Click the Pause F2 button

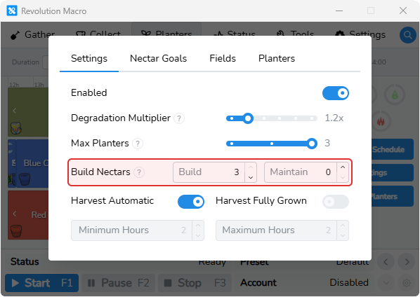tap(119, 283)
